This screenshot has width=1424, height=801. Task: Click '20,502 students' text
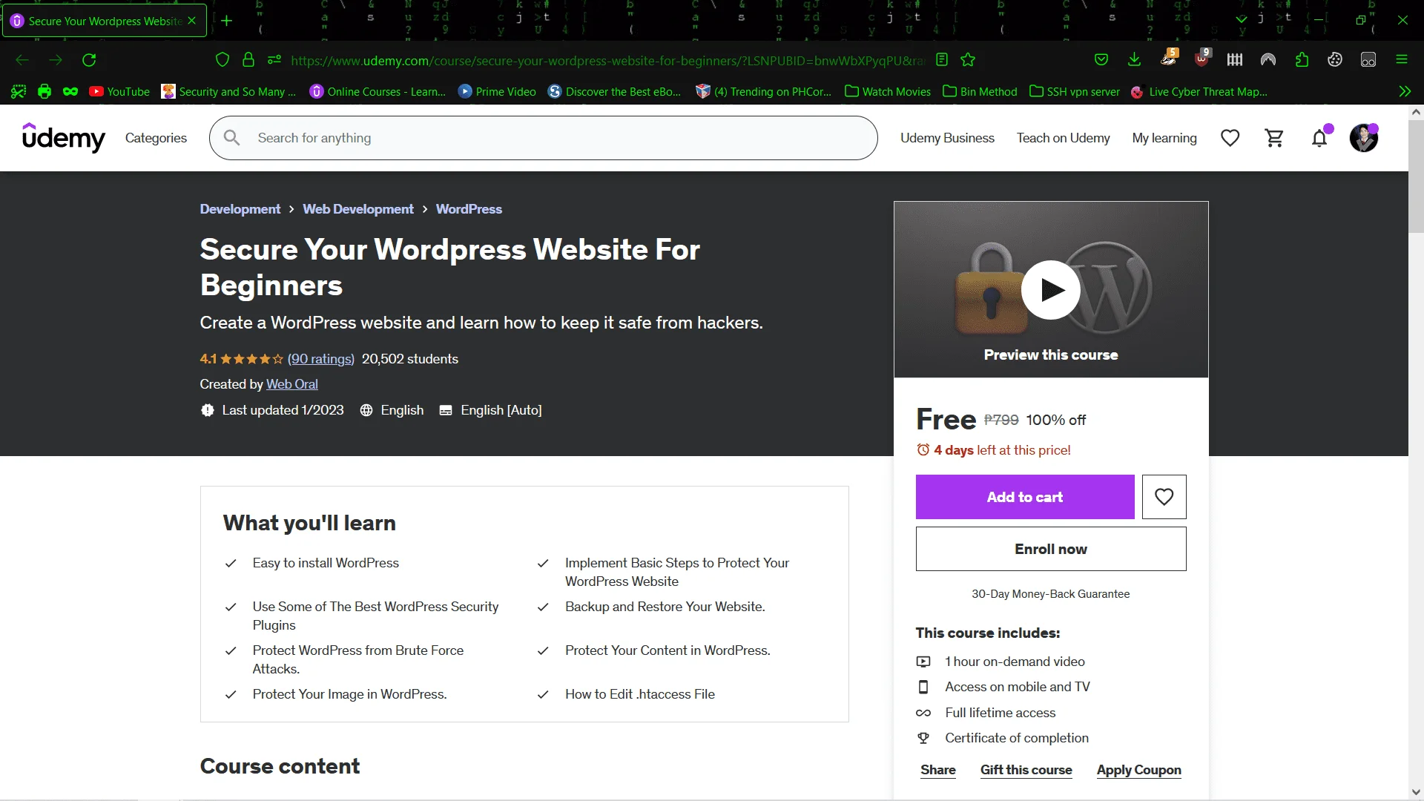410,359
